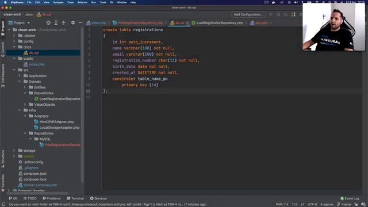Expand the vendor folder
This screenshot has height=207, width=368.
point(14,156)
